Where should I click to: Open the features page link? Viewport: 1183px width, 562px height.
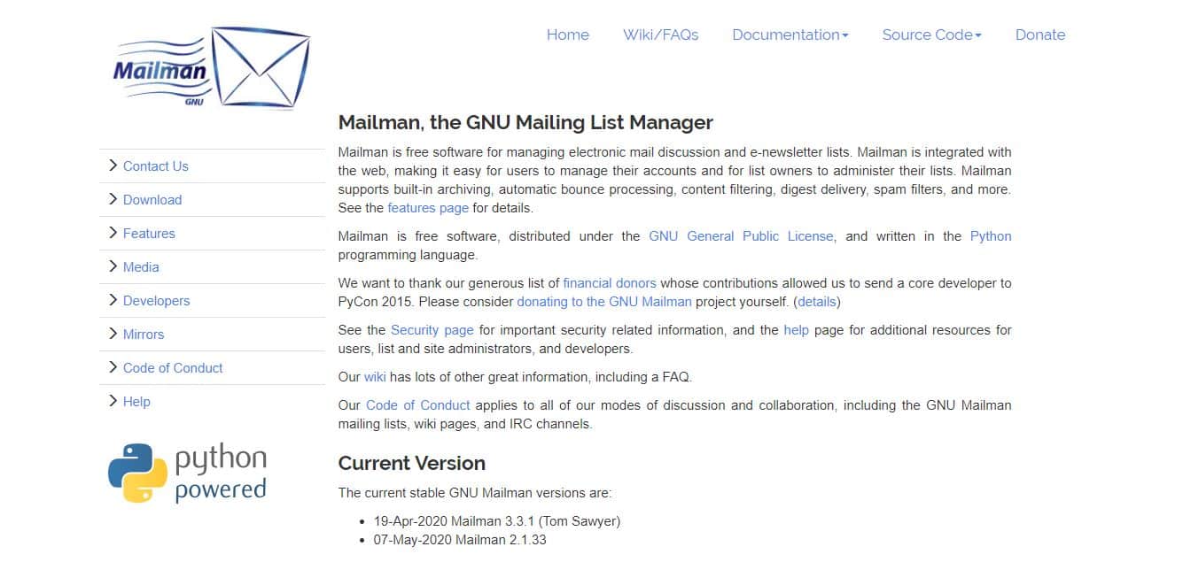[x=428, y=208]
